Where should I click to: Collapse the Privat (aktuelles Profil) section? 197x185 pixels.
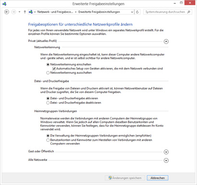(166, 41)
